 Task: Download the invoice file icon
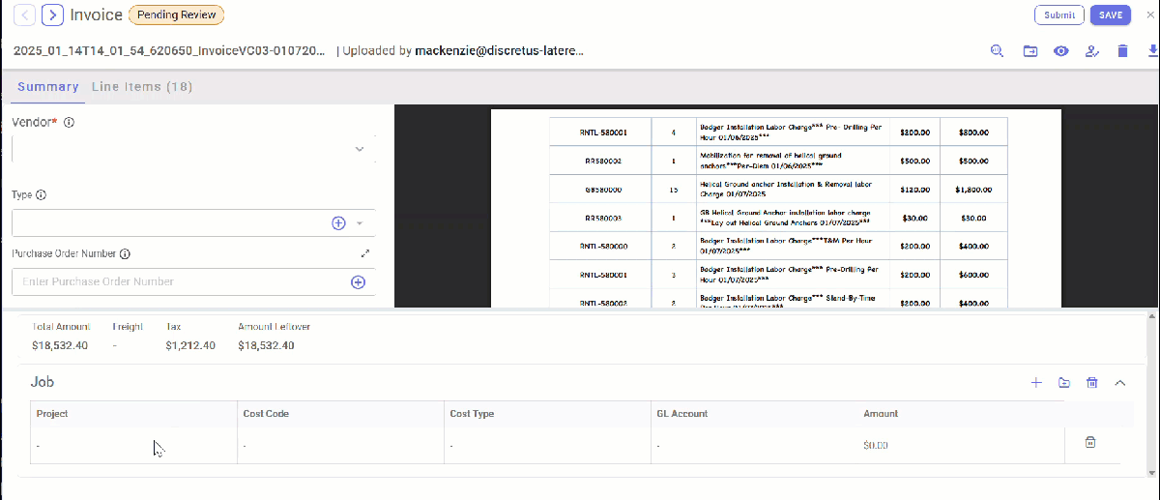point(1151,51)
